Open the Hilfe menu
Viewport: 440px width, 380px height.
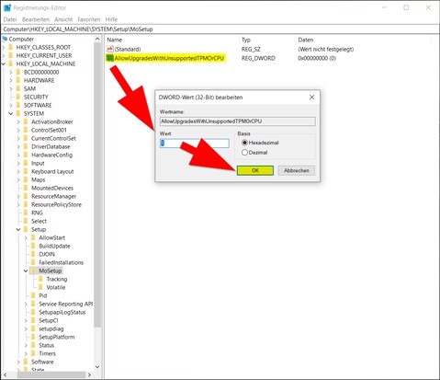(111, 19)
